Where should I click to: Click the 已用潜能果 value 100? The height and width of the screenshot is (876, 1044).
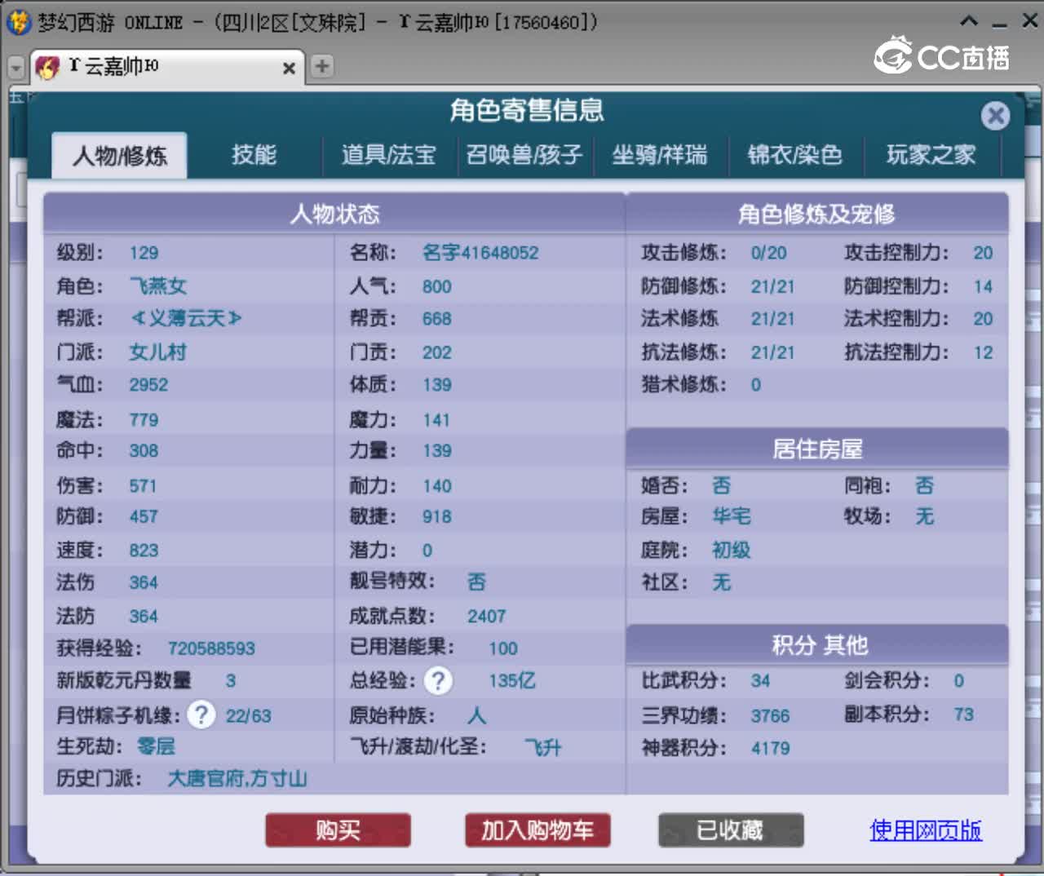[x=503, y=648]
